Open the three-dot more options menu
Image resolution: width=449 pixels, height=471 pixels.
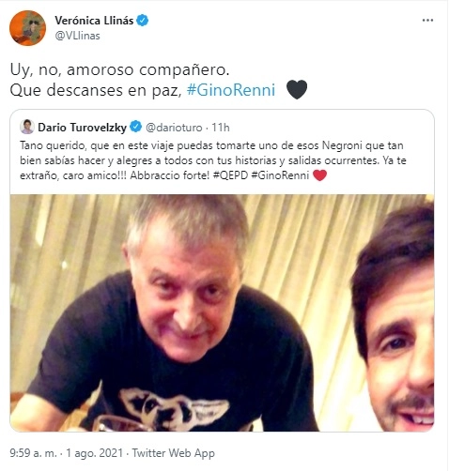click(x=427, y=21)
